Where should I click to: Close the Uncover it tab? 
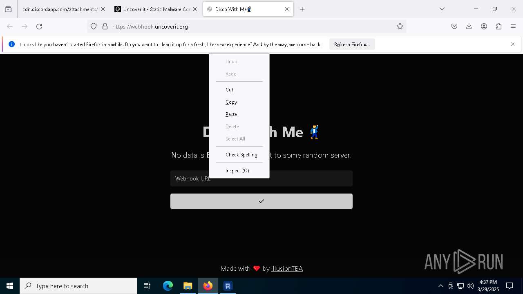coord(195,9)
